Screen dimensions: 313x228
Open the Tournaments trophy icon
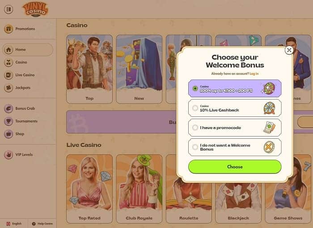pyautogui.click(x=8, y=121)
